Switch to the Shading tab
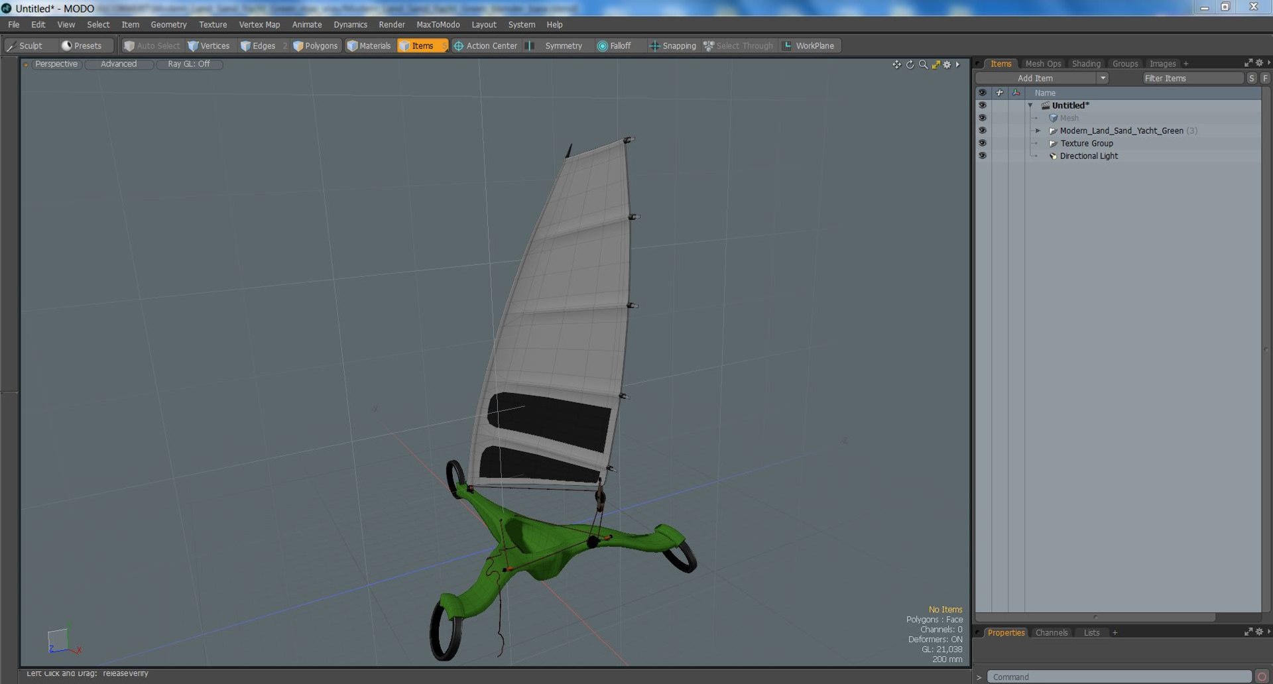 click(1086, 64)
